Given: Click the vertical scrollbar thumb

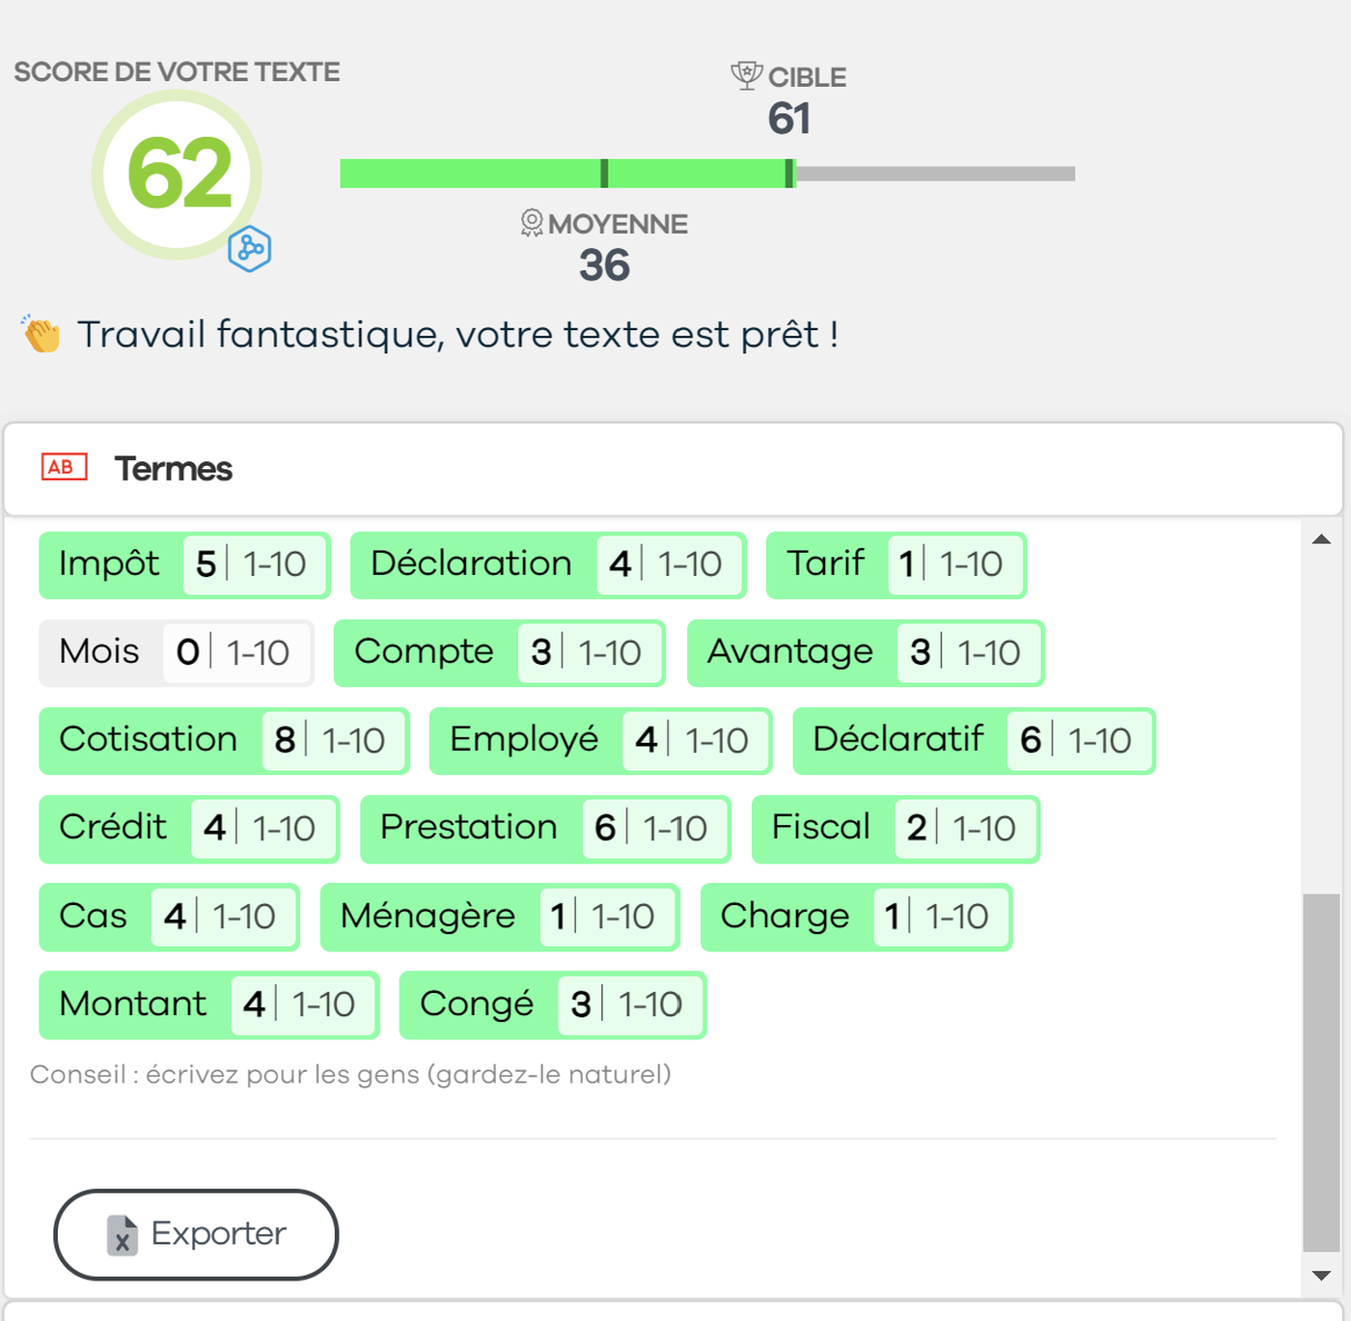Looking at the screenshot, I should (1321, 1072).
